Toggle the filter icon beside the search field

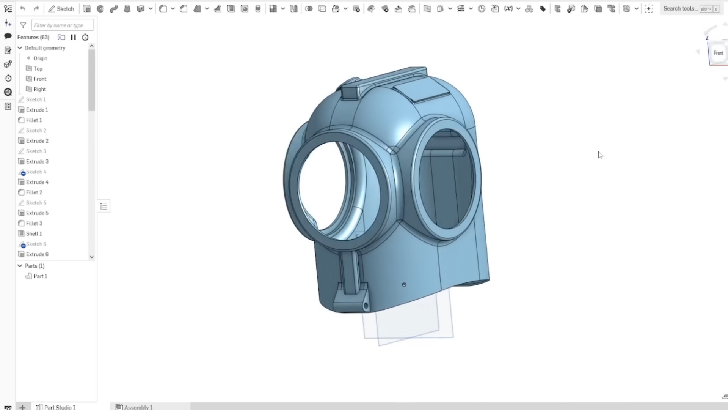(x=23, y=25)
